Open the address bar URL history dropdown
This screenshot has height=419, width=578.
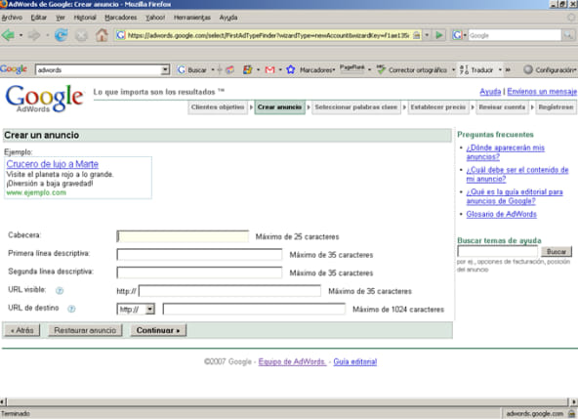coord(427,35)
